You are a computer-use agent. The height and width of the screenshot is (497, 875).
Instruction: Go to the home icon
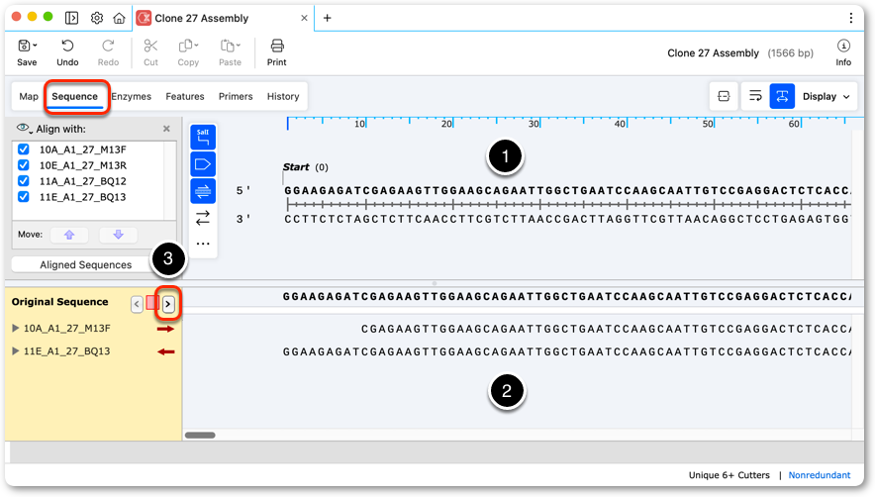(119, 18)
